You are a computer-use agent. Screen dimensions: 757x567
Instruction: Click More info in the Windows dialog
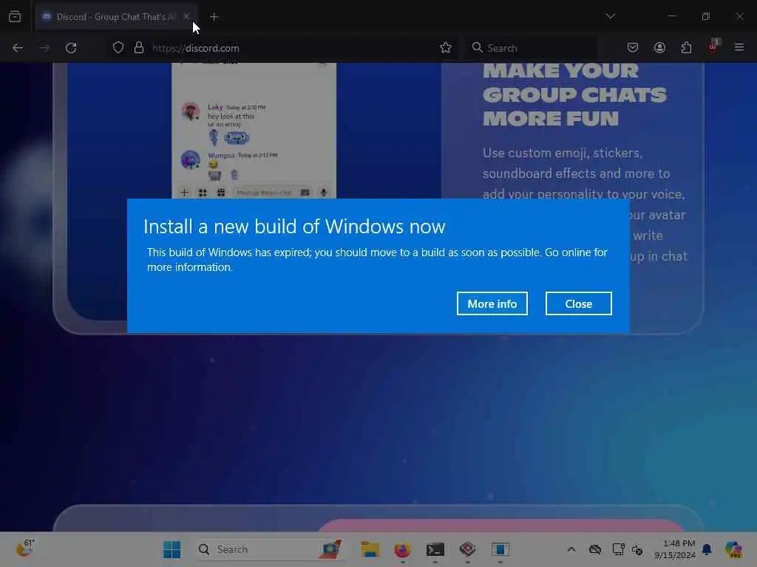(x=492, y=303)
